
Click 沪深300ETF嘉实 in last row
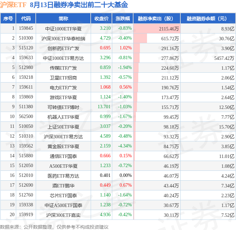[63, 215]
